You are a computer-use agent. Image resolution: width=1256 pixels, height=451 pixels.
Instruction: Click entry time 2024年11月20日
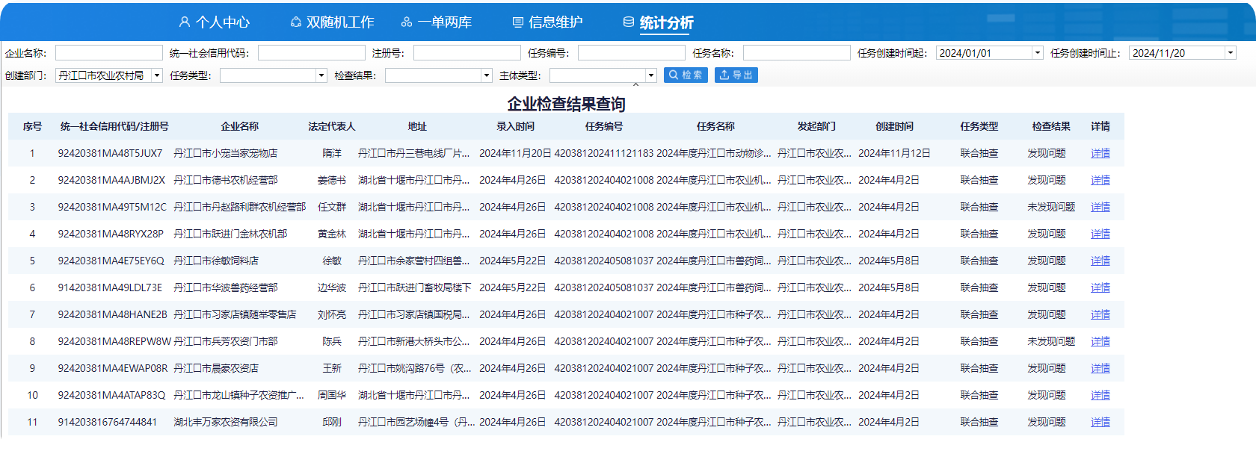(515, 153)
